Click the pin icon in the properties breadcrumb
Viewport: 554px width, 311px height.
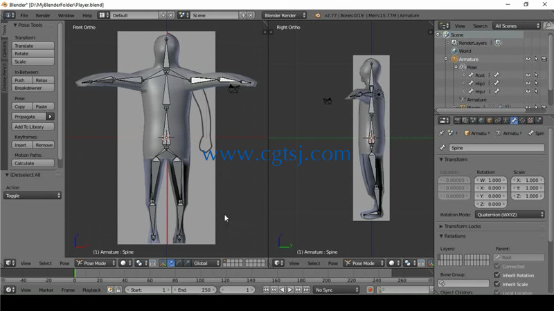442,133
